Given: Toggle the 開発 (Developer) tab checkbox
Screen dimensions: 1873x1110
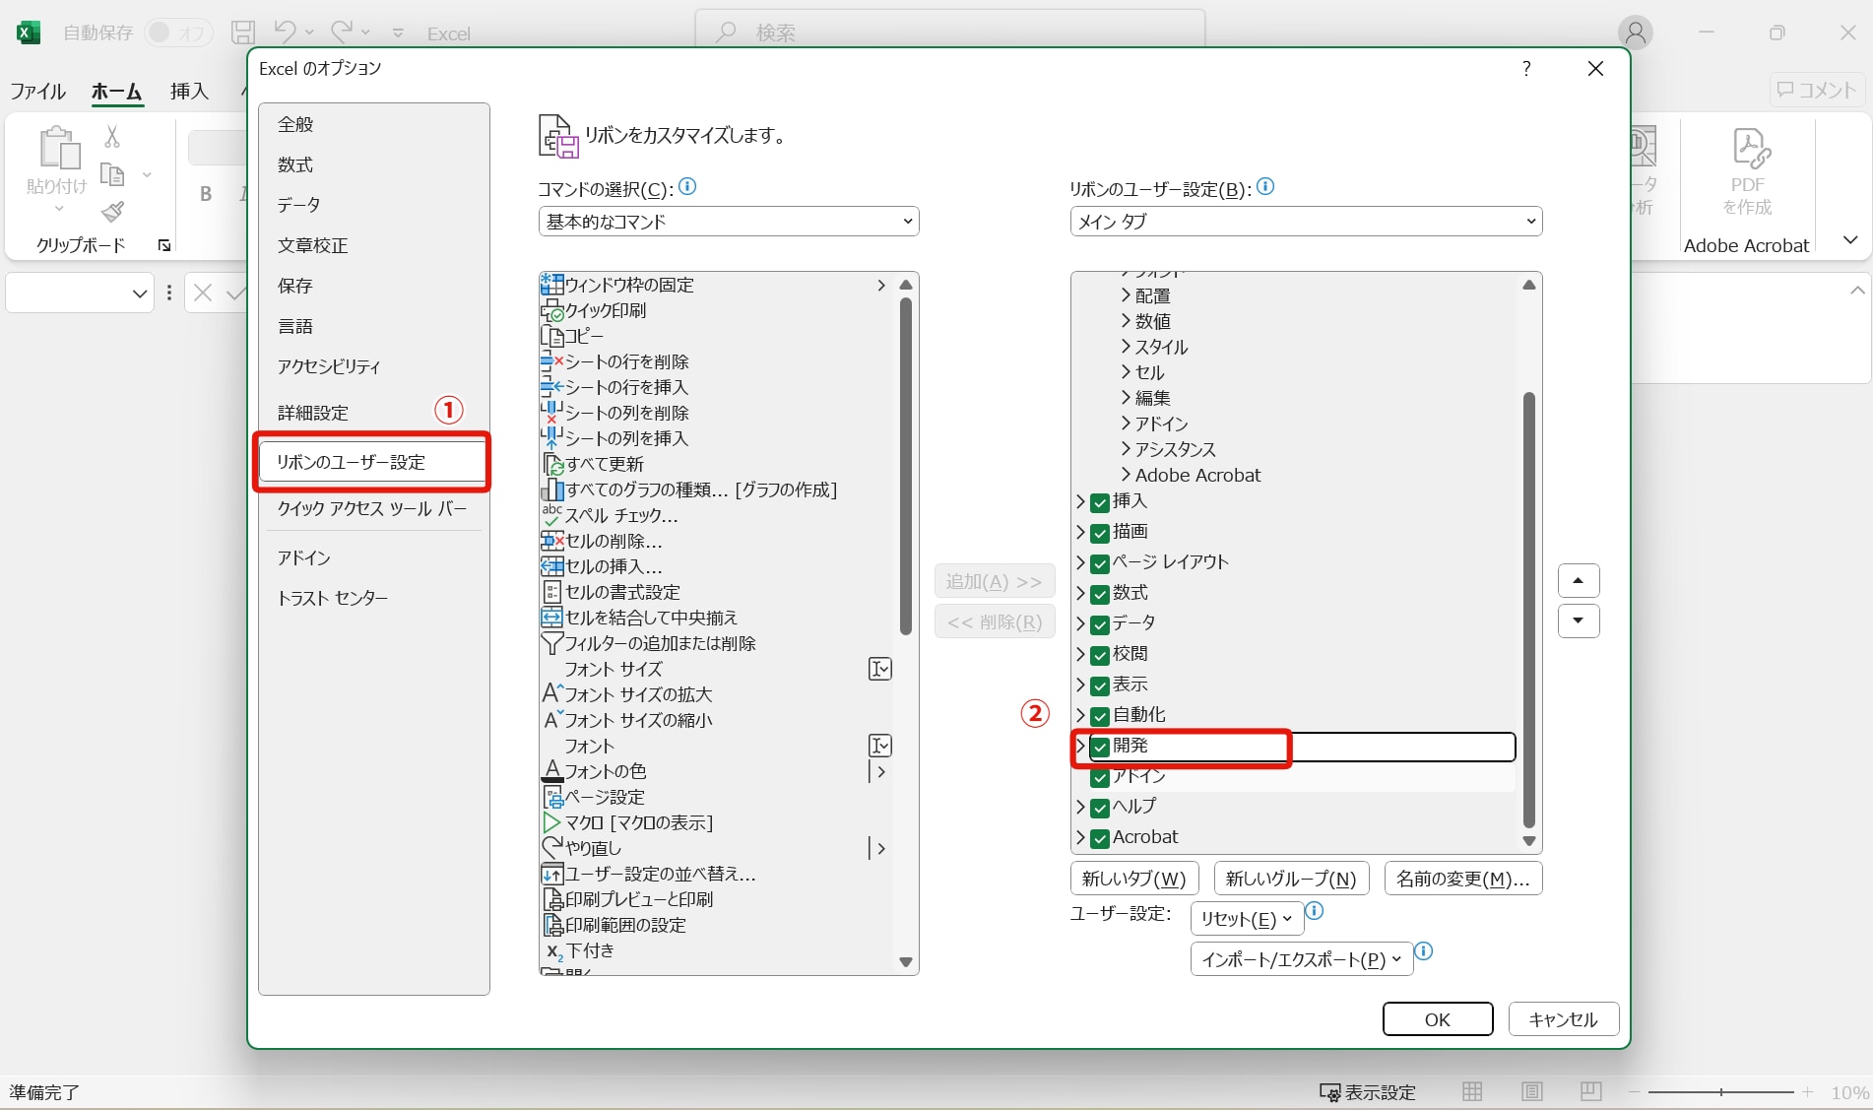Looking at the screenshot, I should pyautogui.click(x=1100, y=749).
